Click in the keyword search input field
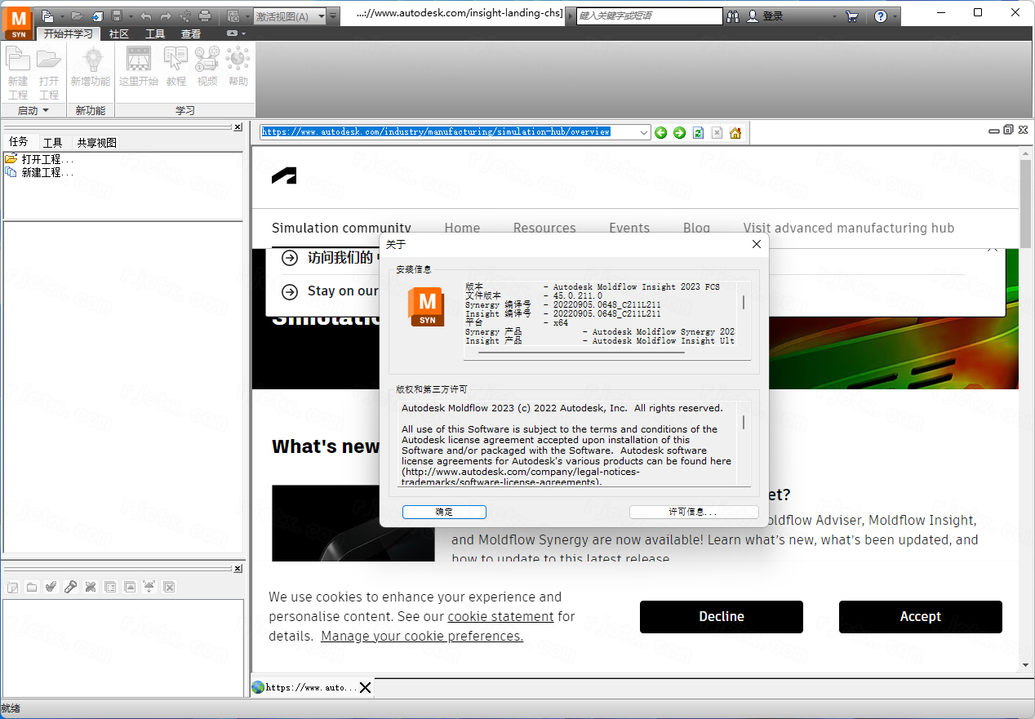1035x719 pixels. [649, 16]
